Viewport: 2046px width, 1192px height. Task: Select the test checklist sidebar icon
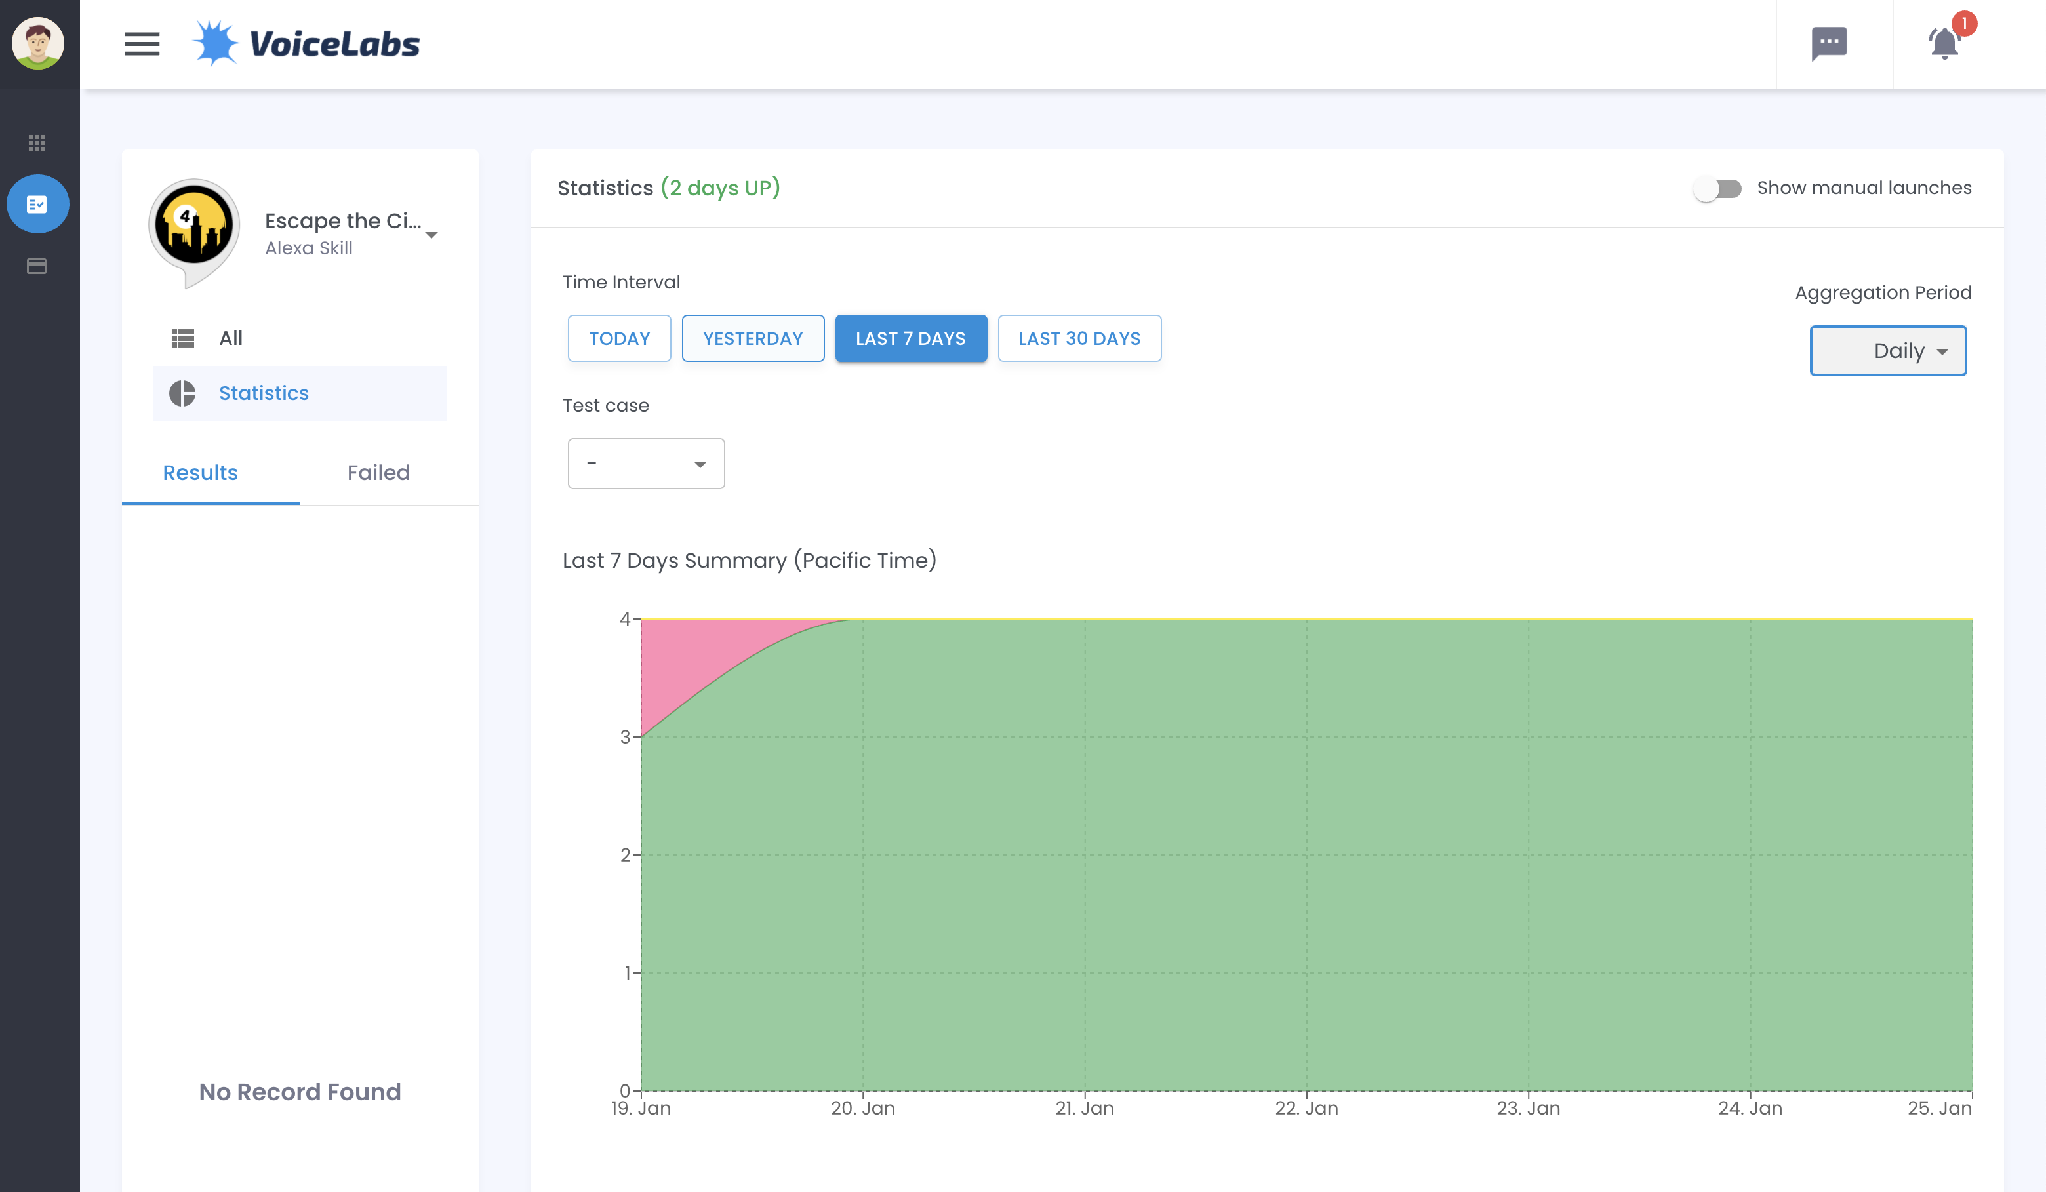[37, 204]
